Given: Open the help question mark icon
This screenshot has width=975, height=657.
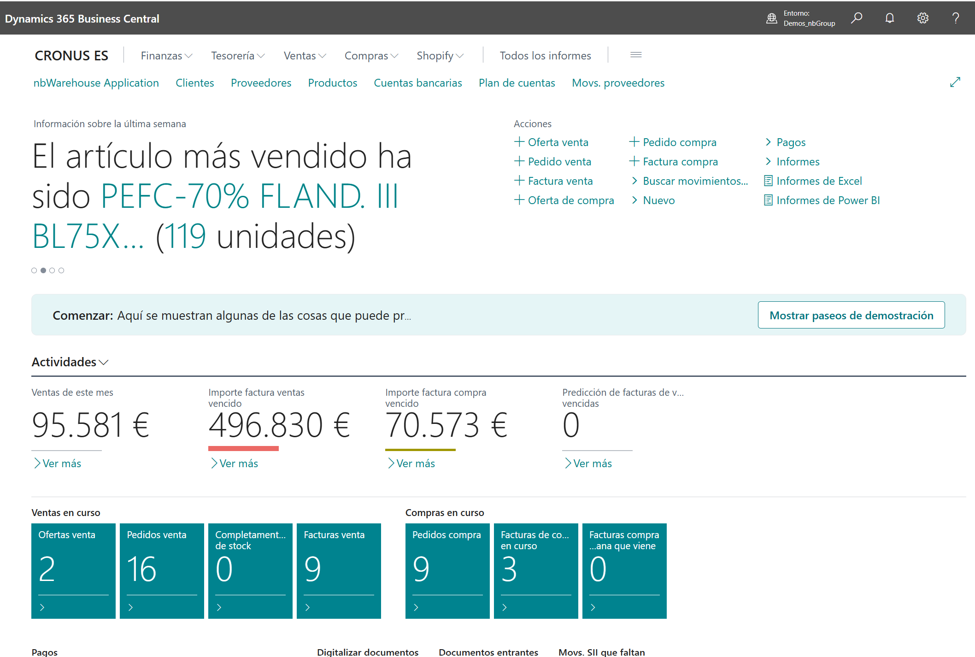Looking at the screenshot, I should (956, 18).
